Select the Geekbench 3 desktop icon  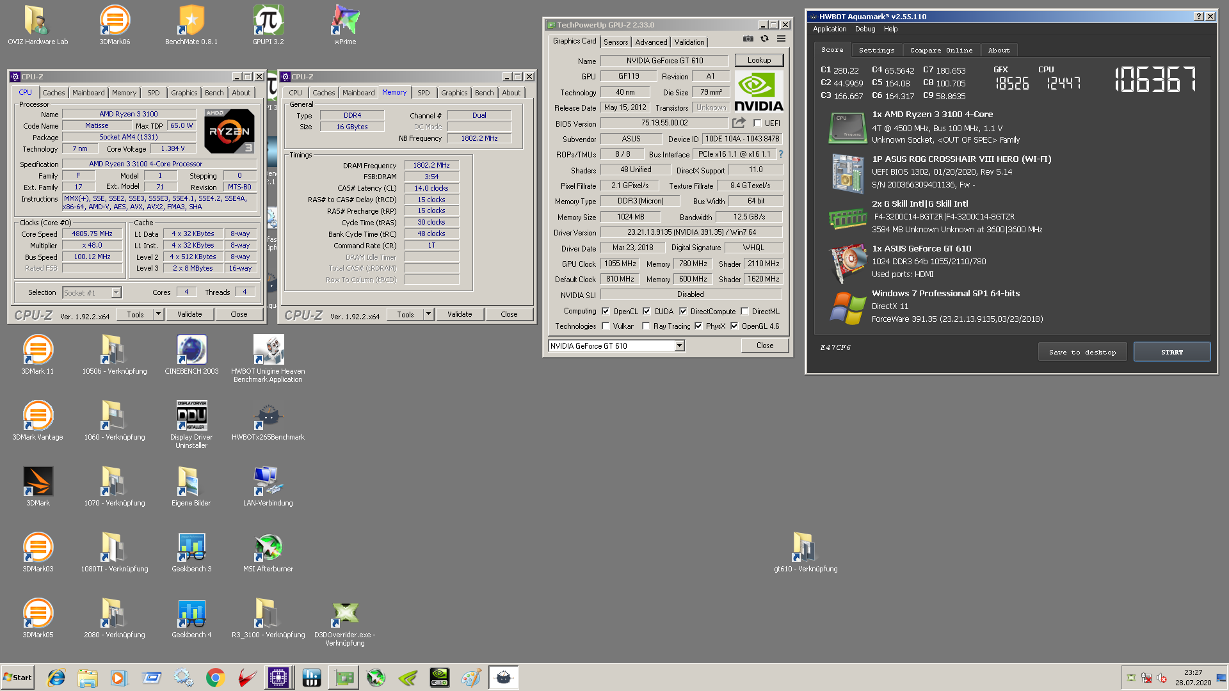click(x=191, y=552)
